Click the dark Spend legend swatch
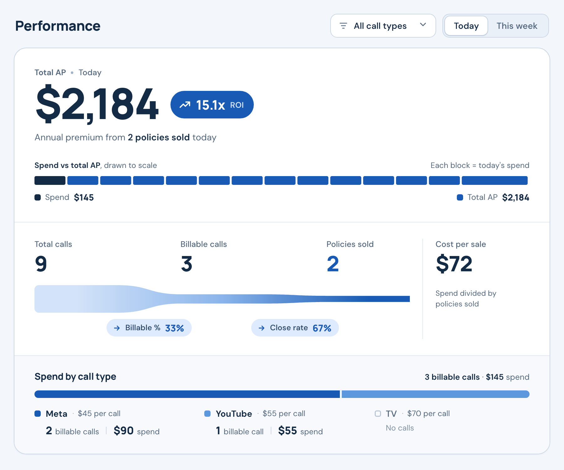 [38, 197]
